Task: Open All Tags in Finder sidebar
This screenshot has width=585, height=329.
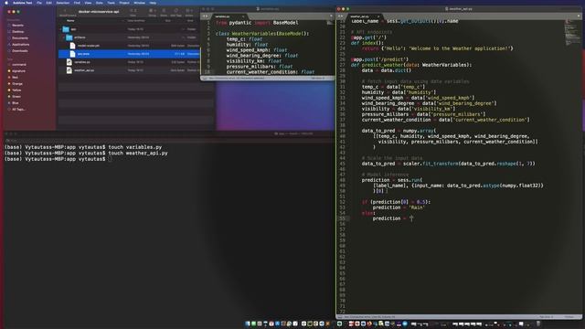Action: click(18, 110)
